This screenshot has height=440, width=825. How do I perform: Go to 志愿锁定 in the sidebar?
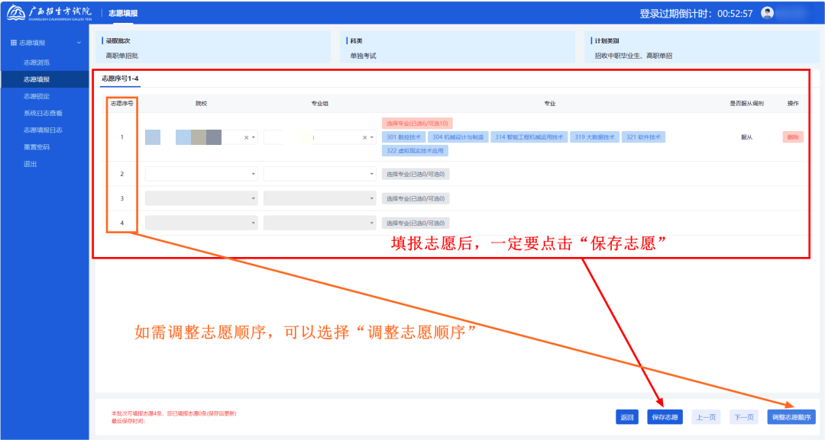37,96
